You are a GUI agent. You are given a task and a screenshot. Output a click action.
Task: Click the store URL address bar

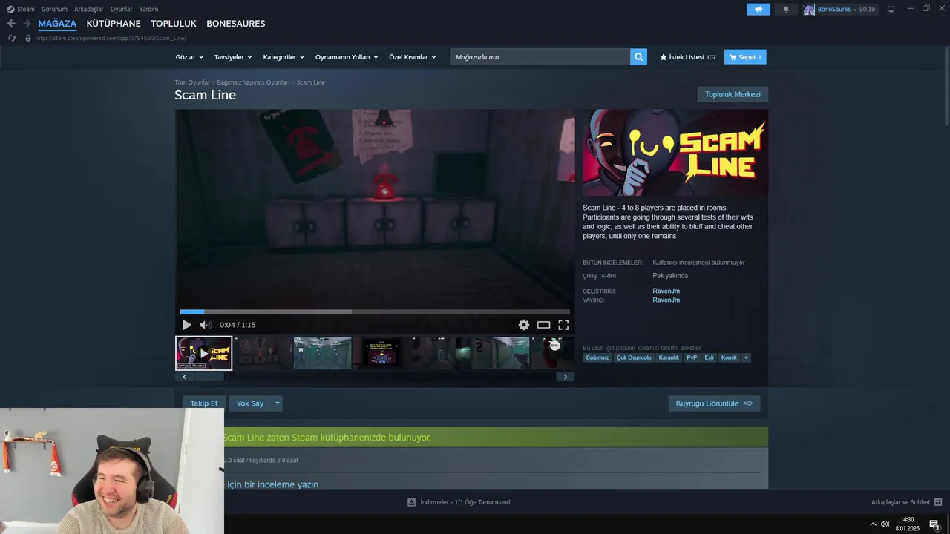coord(111,38)
